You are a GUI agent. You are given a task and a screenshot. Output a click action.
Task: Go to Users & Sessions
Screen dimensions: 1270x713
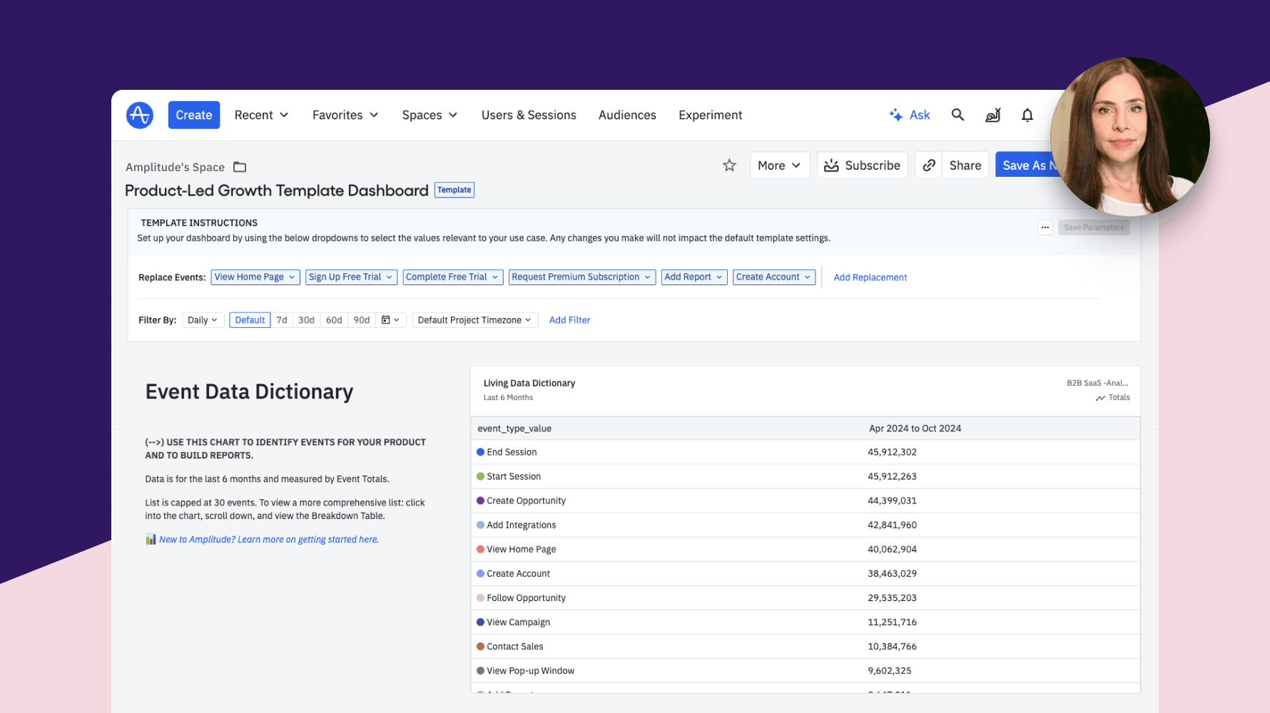tap(529, 115)
